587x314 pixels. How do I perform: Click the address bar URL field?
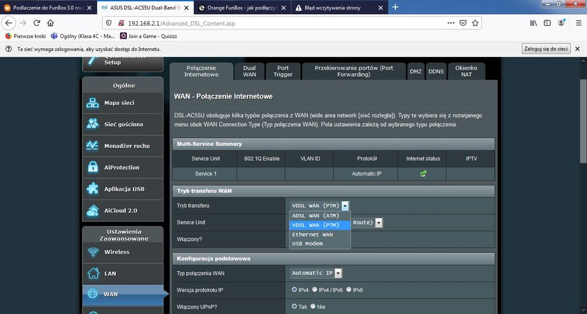[x=284, y=23]
